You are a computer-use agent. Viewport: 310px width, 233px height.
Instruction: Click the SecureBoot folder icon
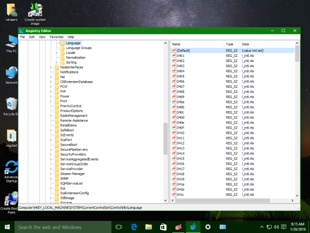(x=57, y=145)
